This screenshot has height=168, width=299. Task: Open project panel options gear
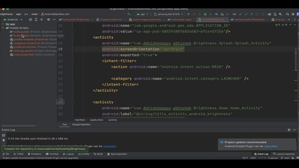[49, 20]
